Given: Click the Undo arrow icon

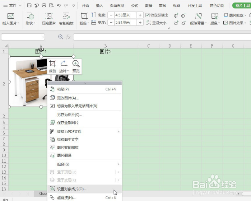Looking at the screenshot, I should (59, 5).
